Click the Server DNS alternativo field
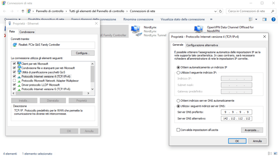278x156 pixels. tap(236, 119)
